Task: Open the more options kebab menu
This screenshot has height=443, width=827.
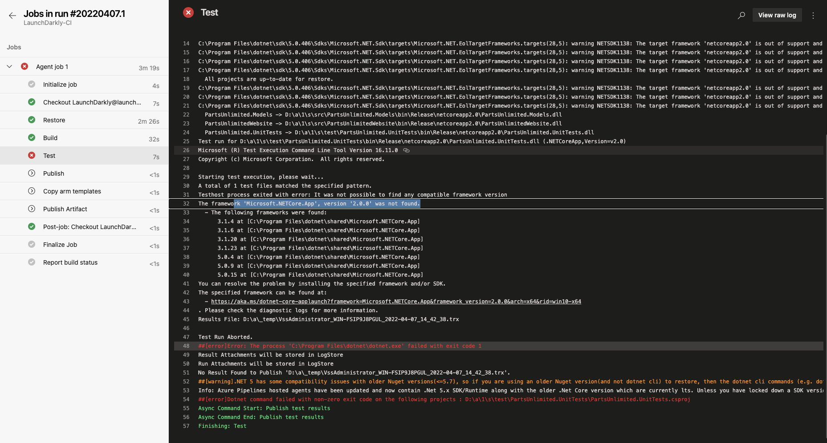Action: point(813,15)
